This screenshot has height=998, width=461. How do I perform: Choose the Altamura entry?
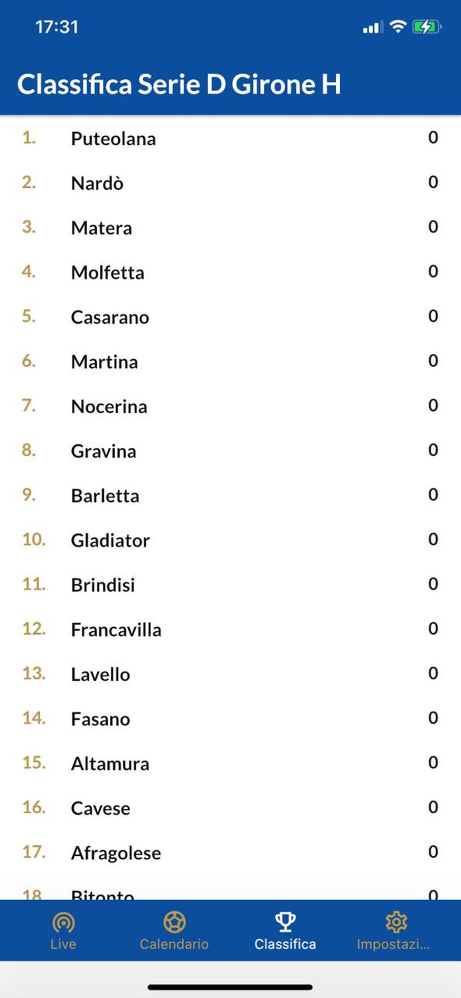230,763
